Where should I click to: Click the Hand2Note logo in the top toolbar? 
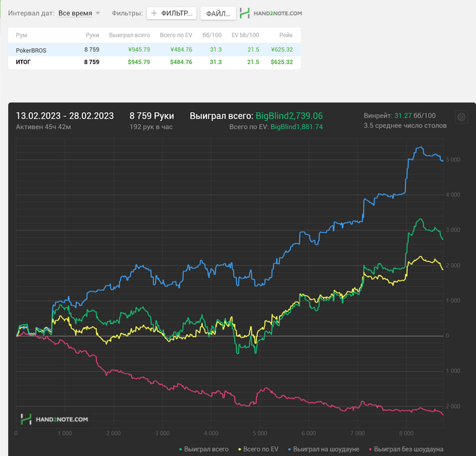click(x=271, y=14)
